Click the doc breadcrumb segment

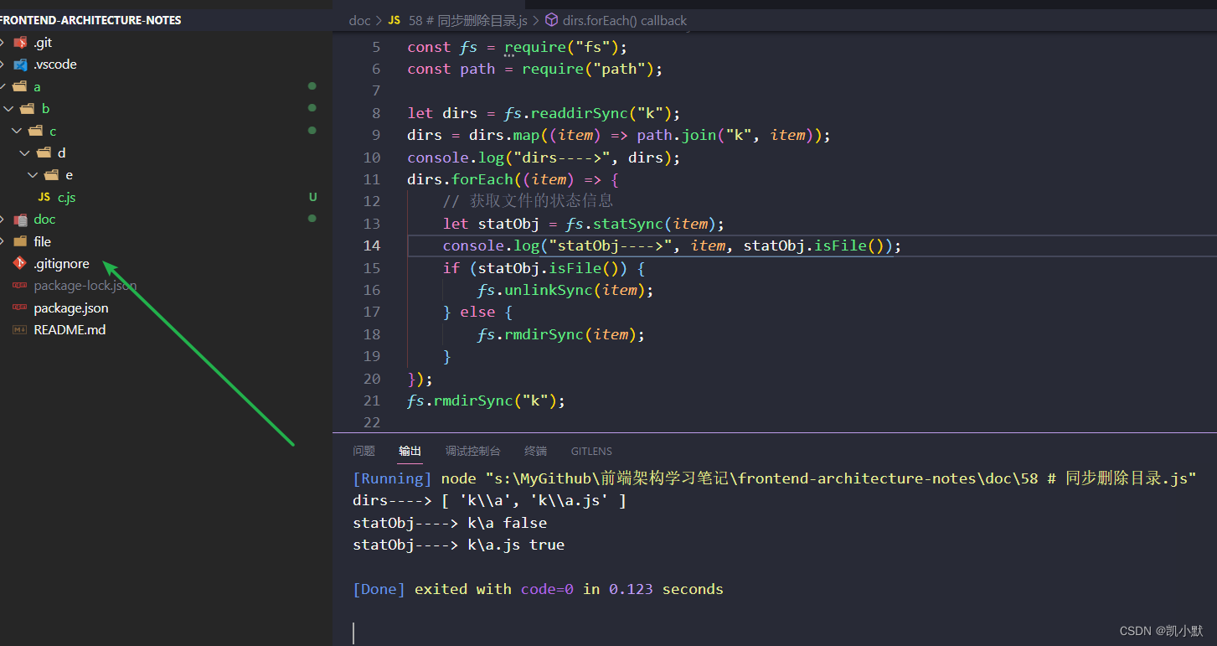pyautogui.click(x=359, y=20)
